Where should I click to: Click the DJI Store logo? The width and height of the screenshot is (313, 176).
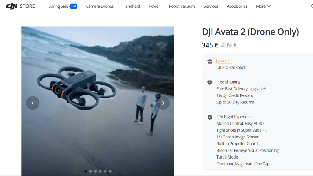tap(20, 6)
